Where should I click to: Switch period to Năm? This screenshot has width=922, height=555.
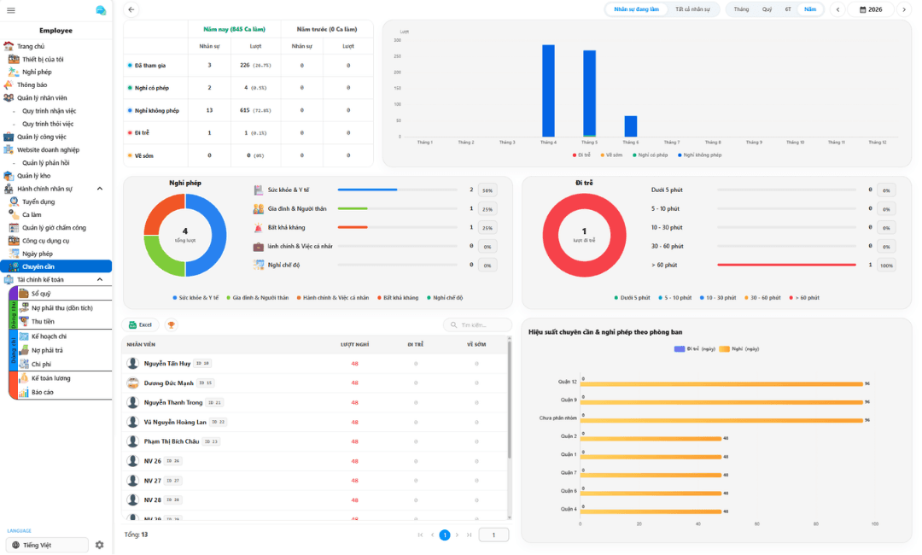point(809,9)
